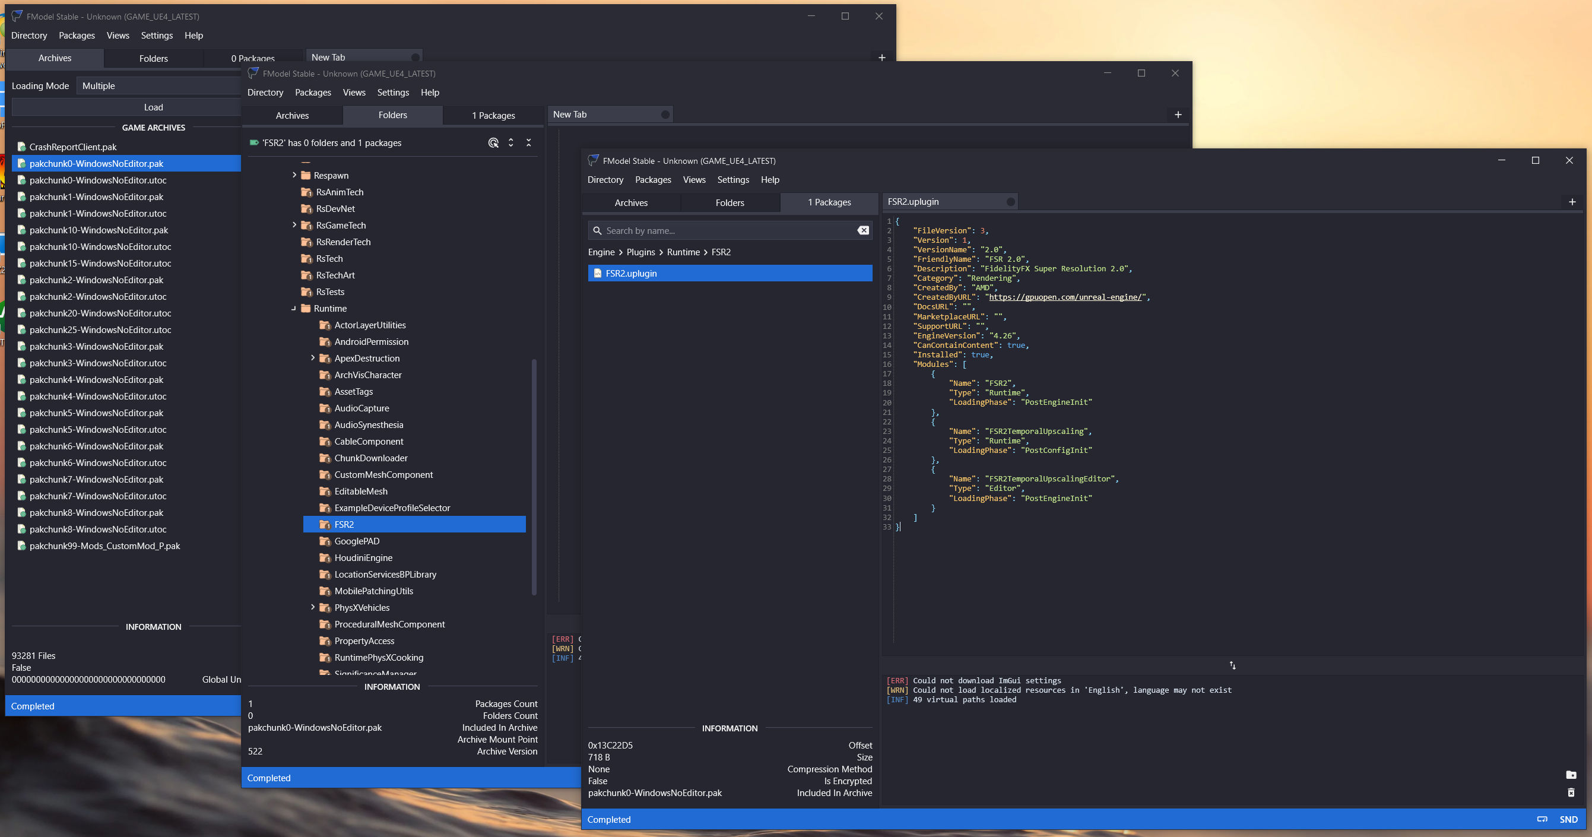Add a new tab with plus in front window
Screen dimensions: 1592x837
[1572, 202]
